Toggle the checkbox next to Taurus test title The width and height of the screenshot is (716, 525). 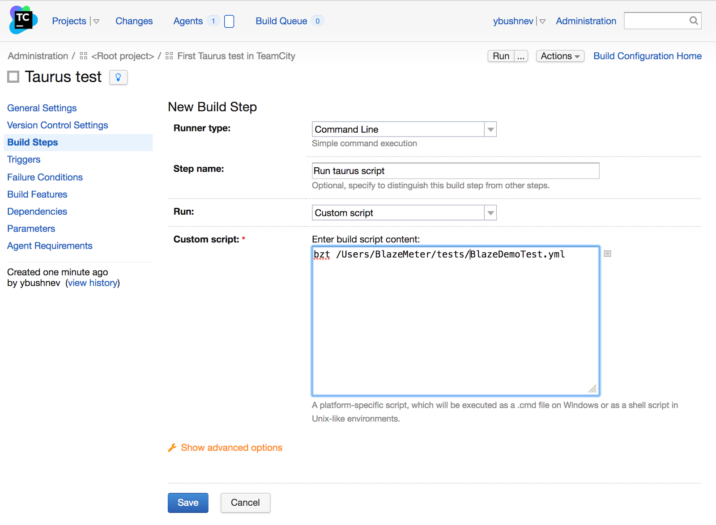click(x=13, y=77)
